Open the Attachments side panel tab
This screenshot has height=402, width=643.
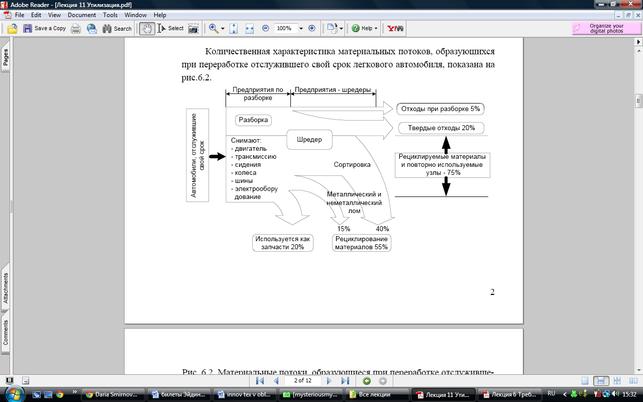click(6, 288)
